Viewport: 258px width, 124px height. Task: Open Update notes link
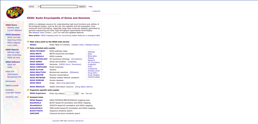tap(78, 45)
